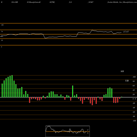Click the 20 label on the MR right axis
Viewport: 137px width, 137px height.
[134, 95]
